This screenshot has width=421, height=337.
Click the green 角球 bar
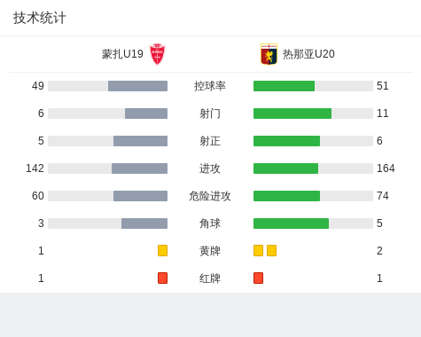tap(291, 223)
